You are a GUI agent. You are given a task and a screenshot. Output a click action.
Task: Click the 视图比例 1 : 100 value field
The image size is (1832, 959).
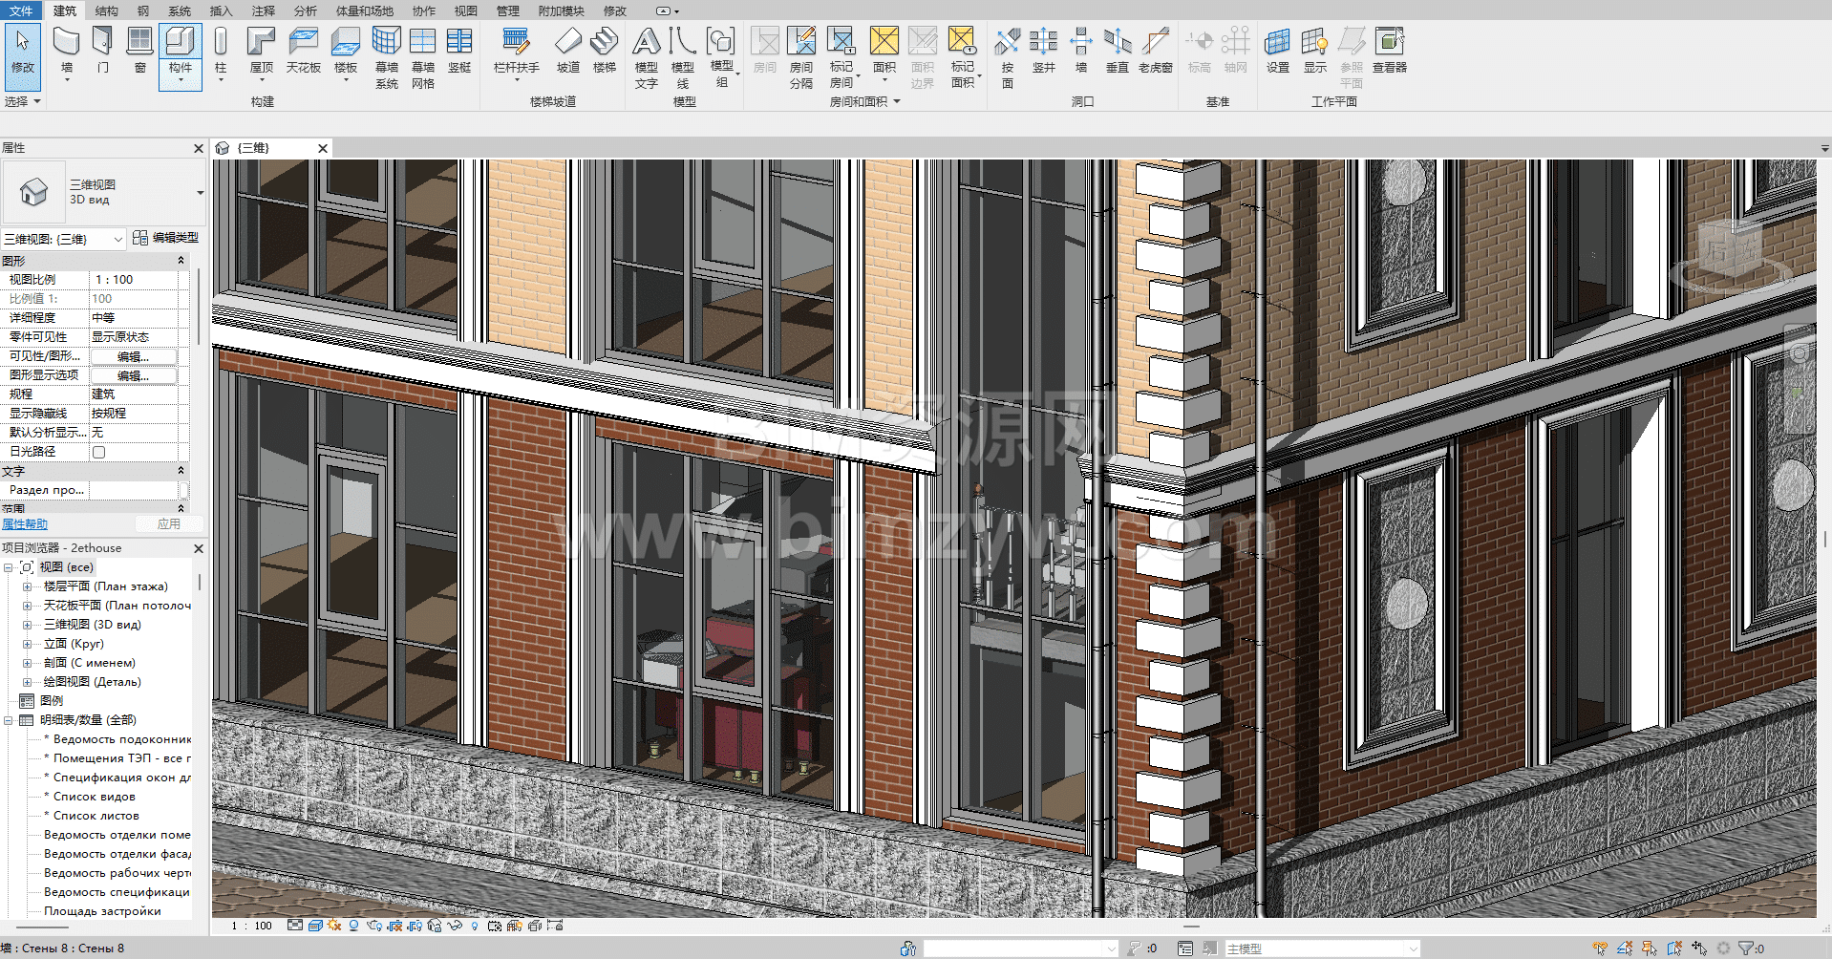pos(135,280)
